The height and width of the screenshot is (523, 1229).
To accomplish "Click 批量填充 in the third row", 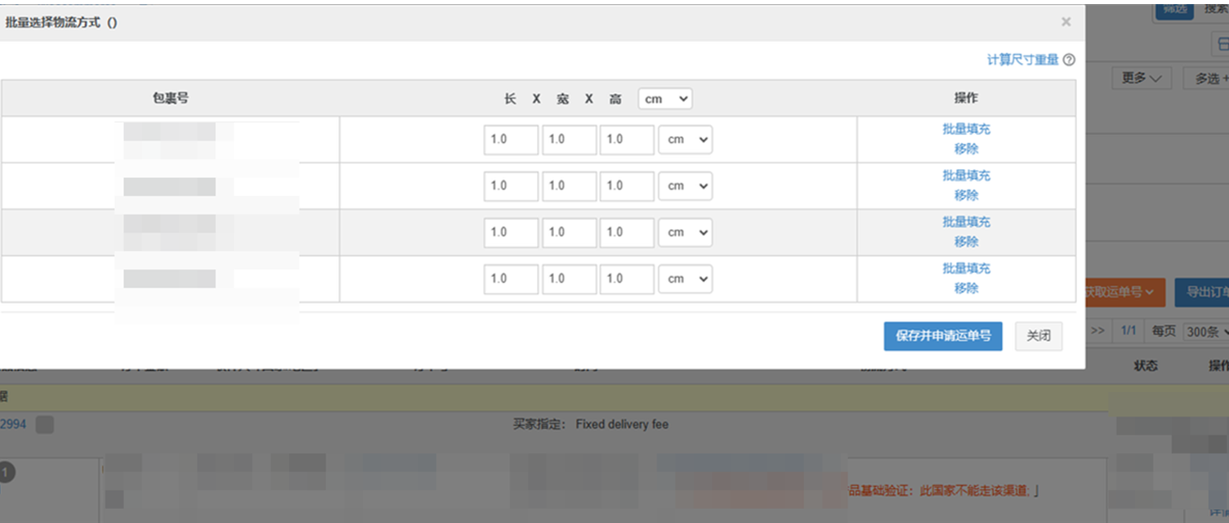I will [966, 221].
